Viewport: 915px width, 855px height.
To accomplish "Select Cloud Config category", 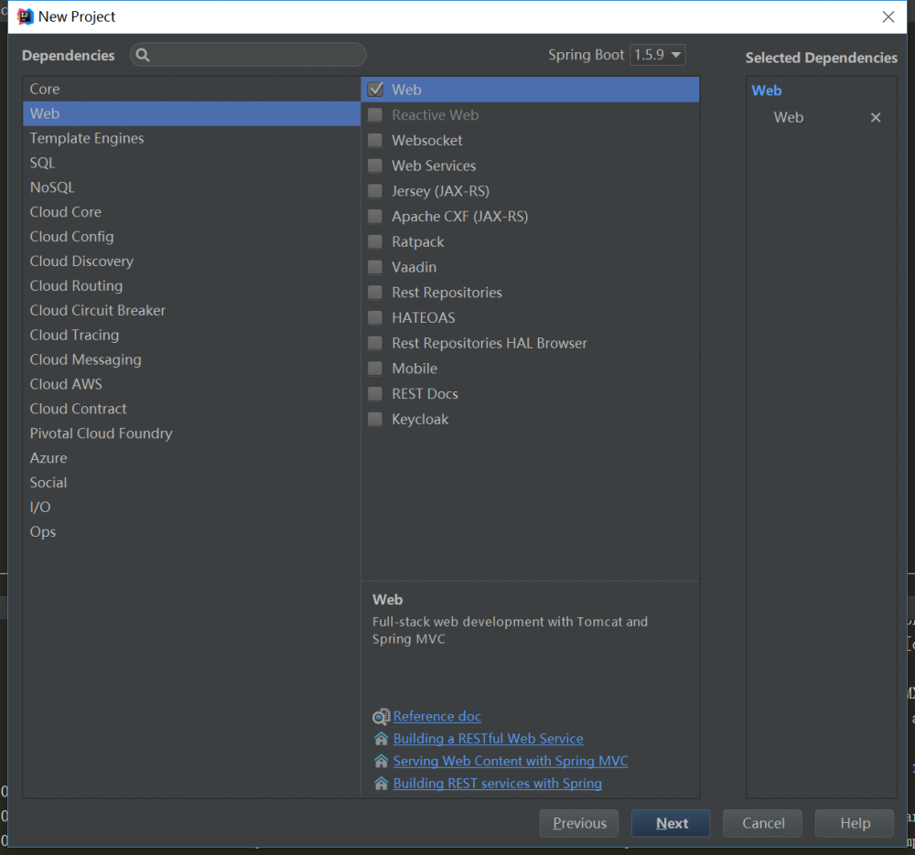I will pyautogui.click(x=191, y=237).
